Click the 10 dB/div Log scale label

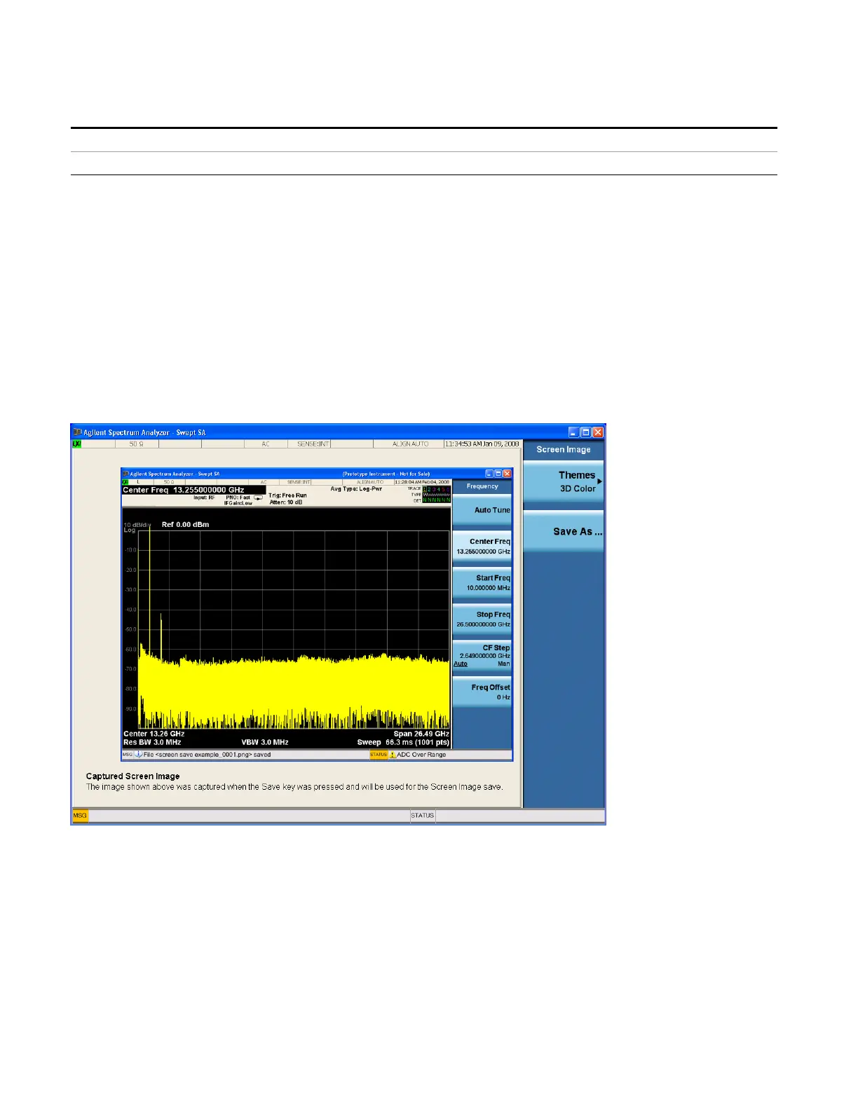point(137,527)
